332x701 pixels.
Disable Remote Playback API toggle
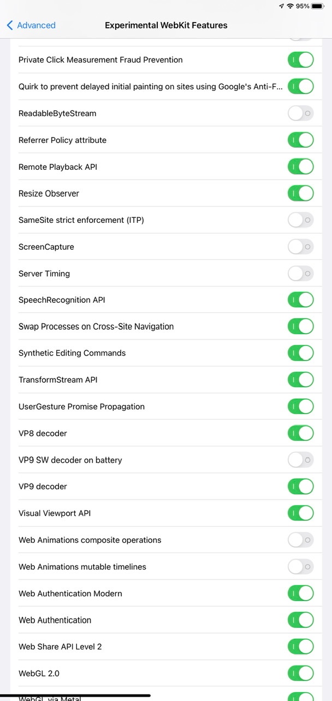(300, 166)
